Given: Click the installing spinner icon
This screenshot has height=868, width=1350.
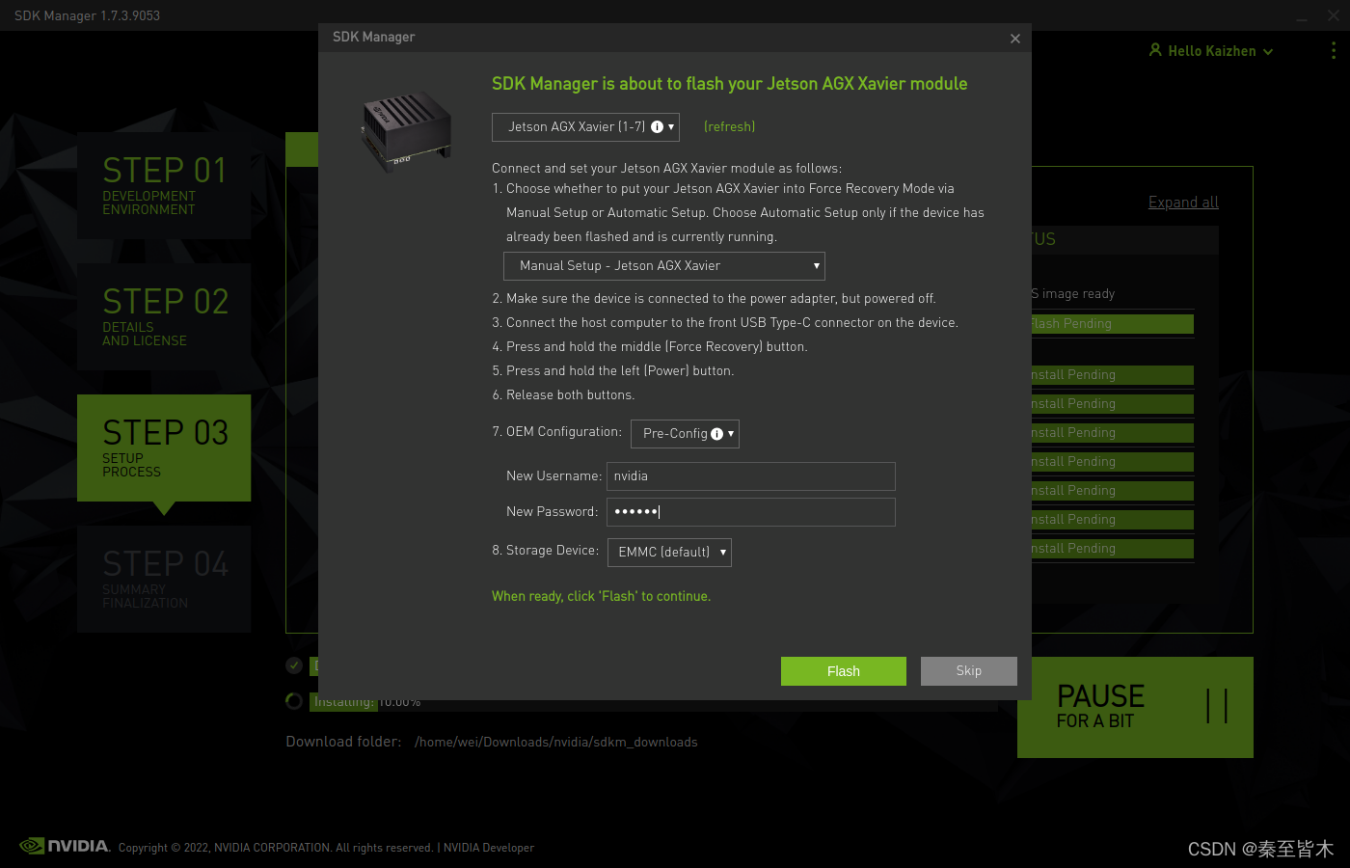Looking at the screenshot, I should 294,701.
